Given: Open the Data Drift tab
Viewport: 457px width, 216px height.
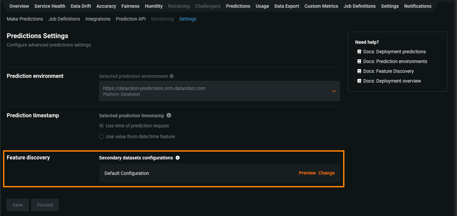Looking at the screenshot, I should (x=81, y=6).
